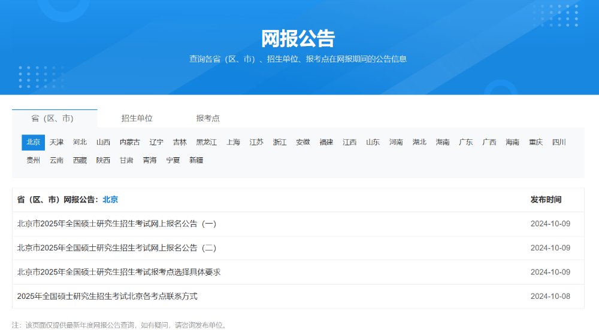Select 黑龙江 in the province row
The image size is (599, 330).
tap(207, 142)
